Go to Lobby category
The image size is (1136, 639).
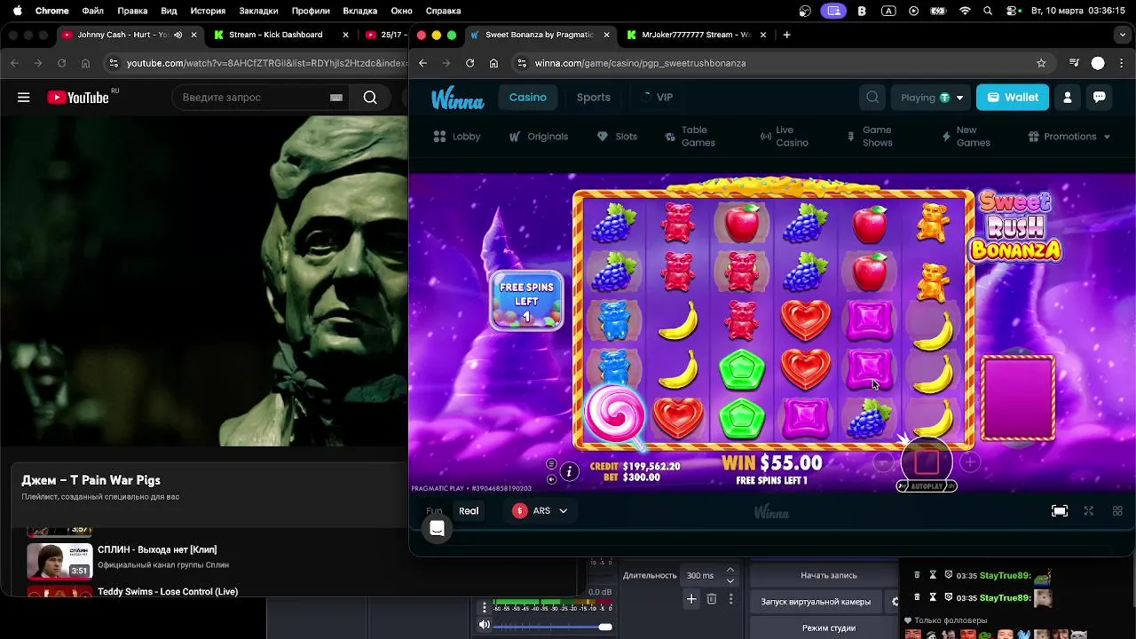tap(457, 137)
